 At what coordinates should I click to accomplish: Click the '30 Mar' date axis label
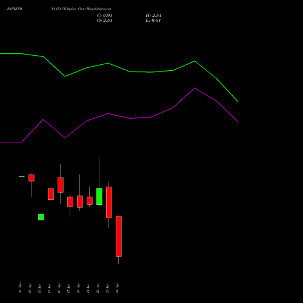[x=20, y=288]
